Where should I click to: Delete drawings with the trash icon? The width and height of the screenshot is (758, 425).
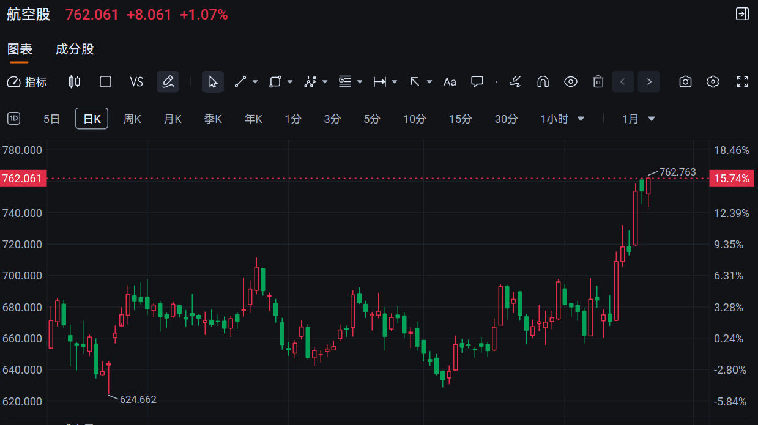pos(598,82)
